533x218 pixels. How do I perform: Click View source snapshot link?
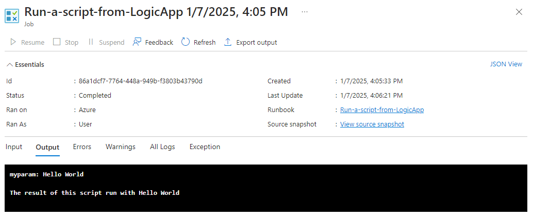pos(372,124)
